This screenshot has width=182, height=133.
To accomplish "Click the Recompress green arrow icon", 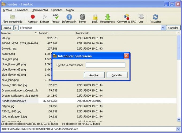I will (x=108, y=17).
